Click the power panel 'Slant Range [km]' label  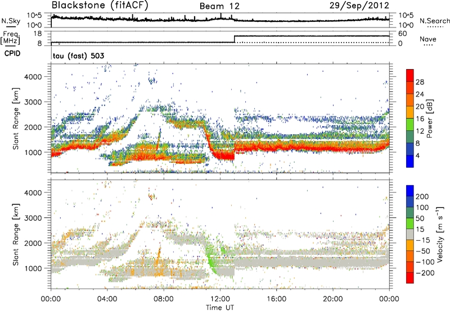[x=16, y=119]
